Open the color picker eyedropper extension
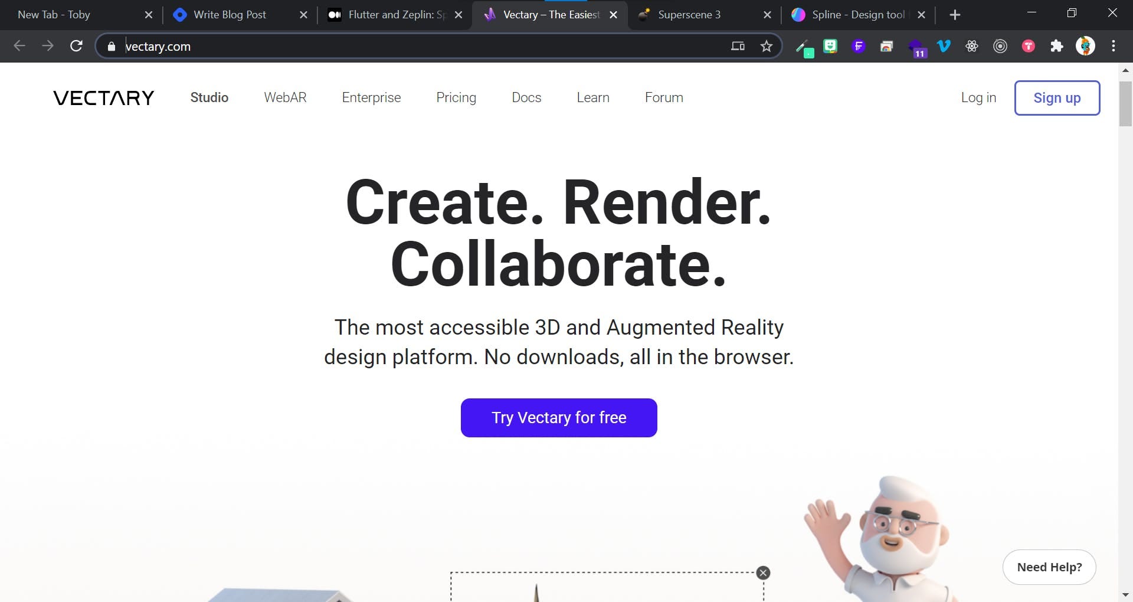Screen dimensions: 1133x602 pyautogui.click(x=804, y=47)
